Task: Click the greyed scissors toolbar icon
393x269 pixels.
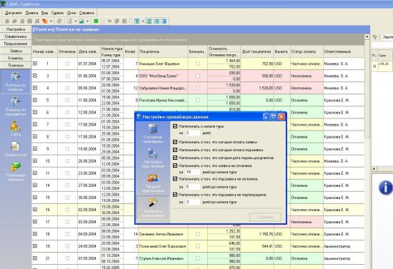Action: (x=37, y=21)
